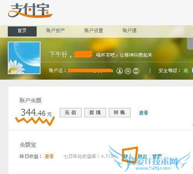Open the real-name verification person icon

click(120, 71)
